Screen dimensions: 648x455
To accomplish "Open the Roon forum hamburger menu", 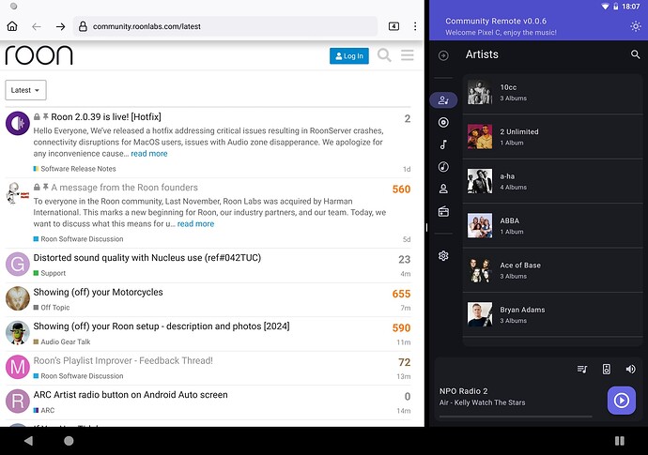I will [408, 55].
